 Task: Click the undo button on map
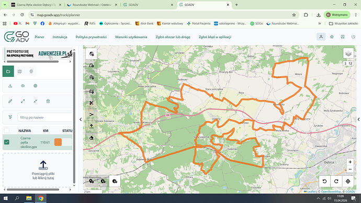324,182
